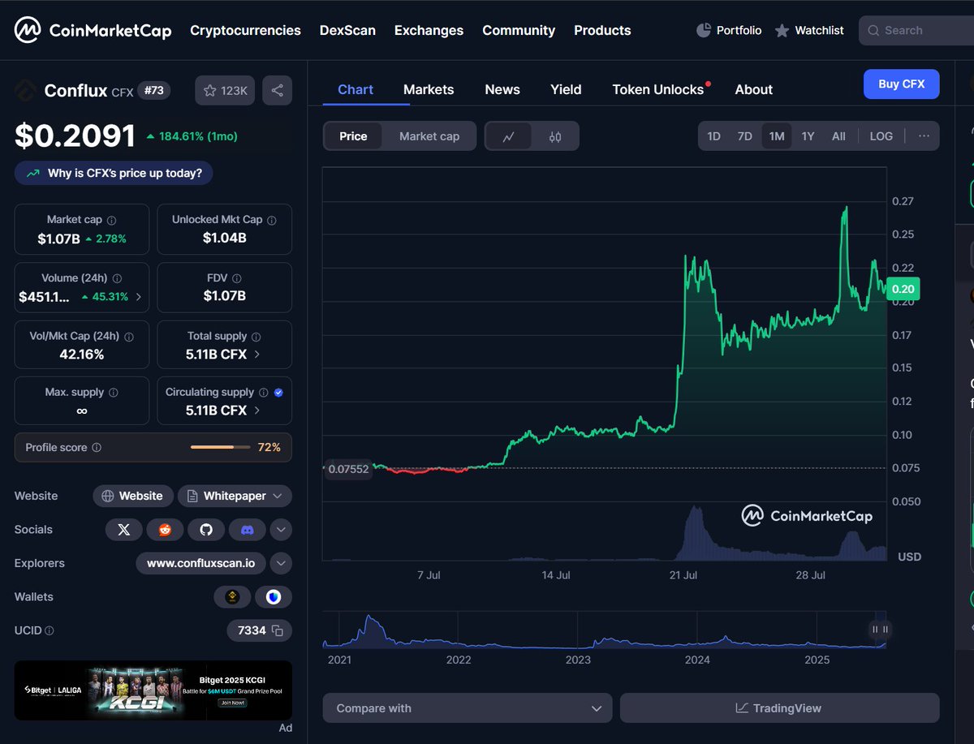Select candlestick chart type

[x=555, y=136]
